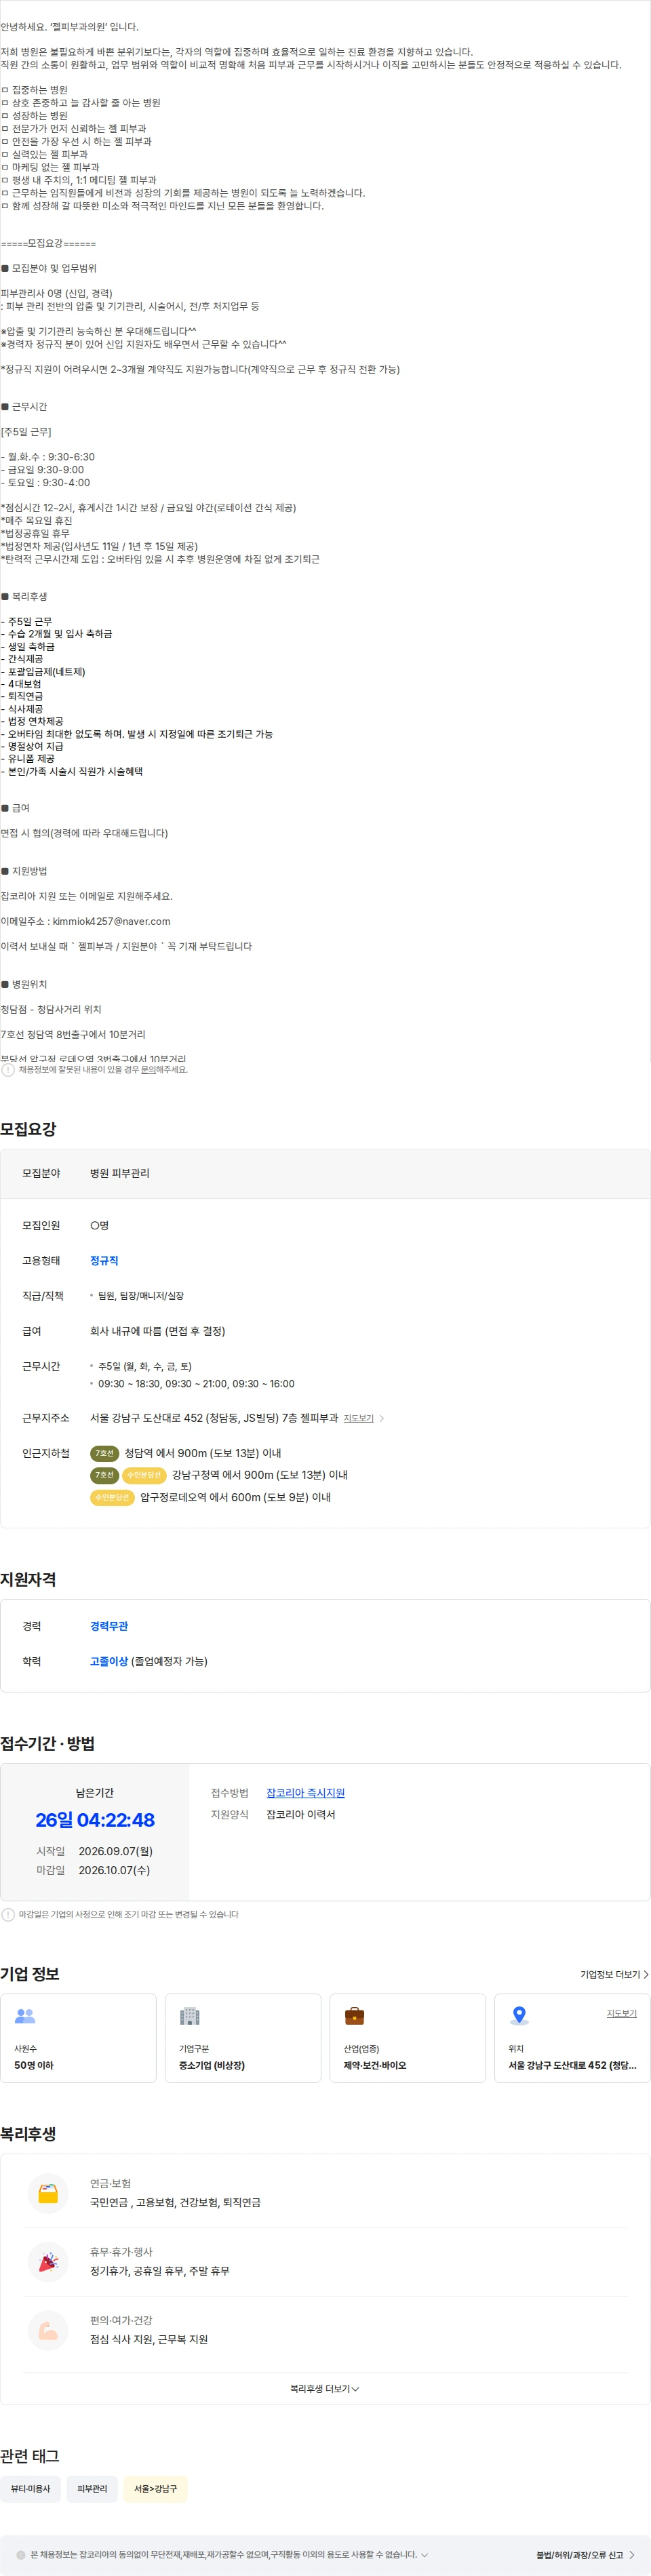The width and height of the screenshot is (651, 2576).
Task: Open the 문의 link in notice
Action: 148,1069
